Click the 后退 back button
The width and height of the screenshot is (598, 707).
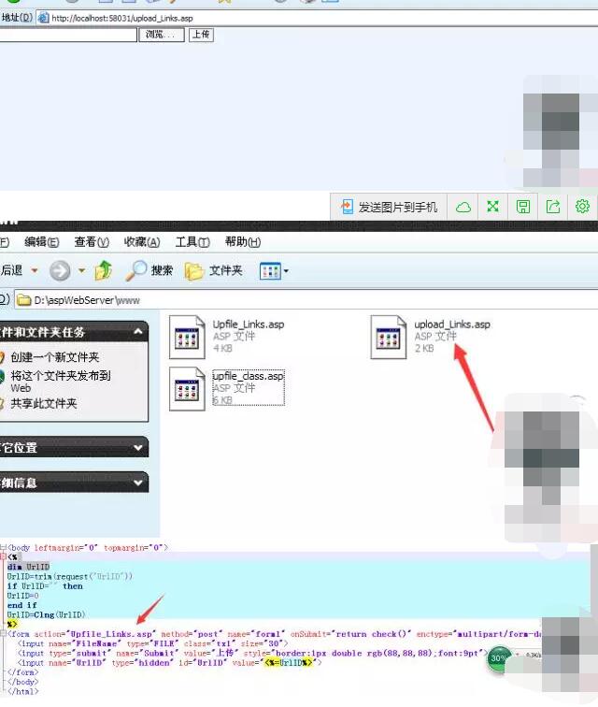pos(12,270)
